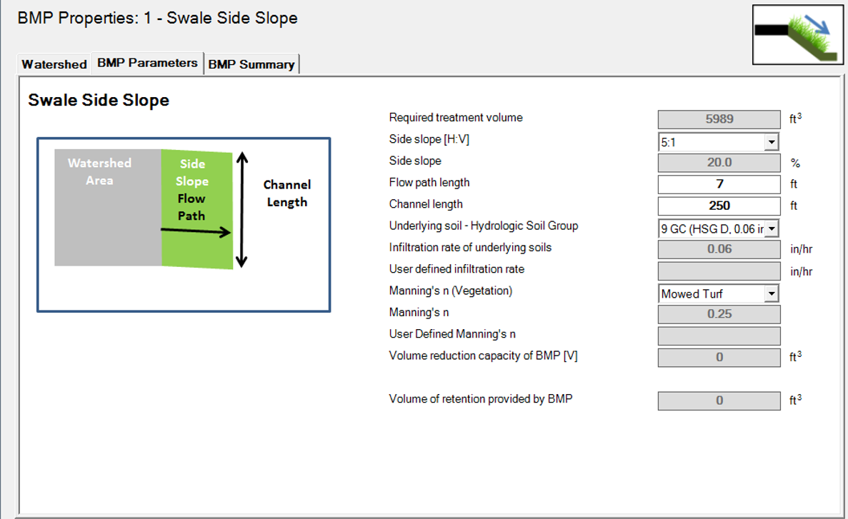Switch to the Watershed tab
The image size is (848, 519).
[54, 64]
